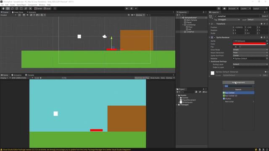Click the Pause button

pyautogui.click(x=132, y=8)
